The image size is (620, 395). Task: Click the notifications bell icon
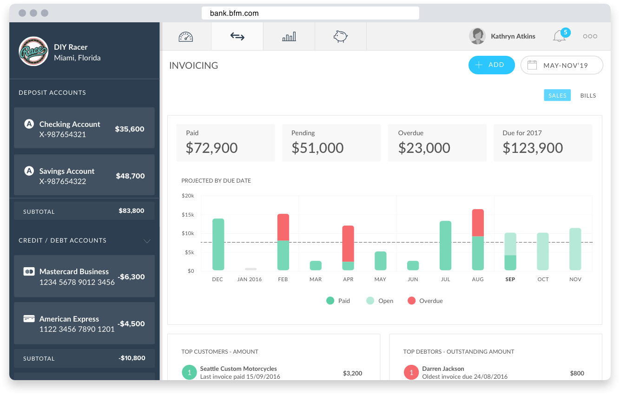pos(559,37)
